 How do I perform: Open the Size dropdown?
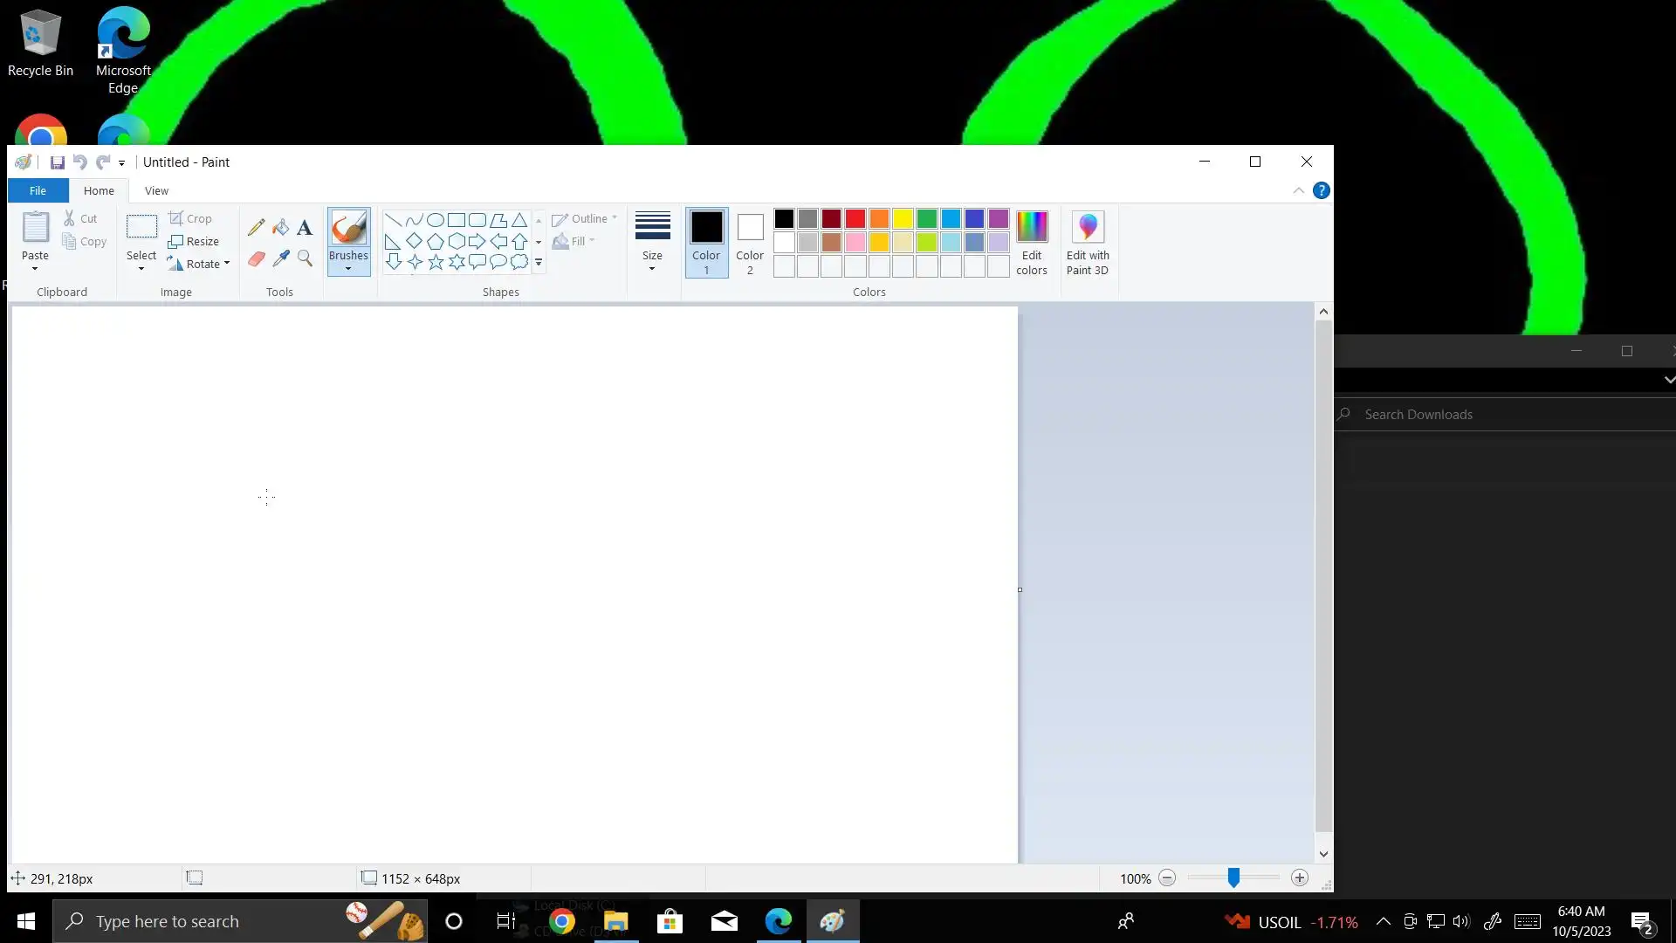(x=652, y=243)
